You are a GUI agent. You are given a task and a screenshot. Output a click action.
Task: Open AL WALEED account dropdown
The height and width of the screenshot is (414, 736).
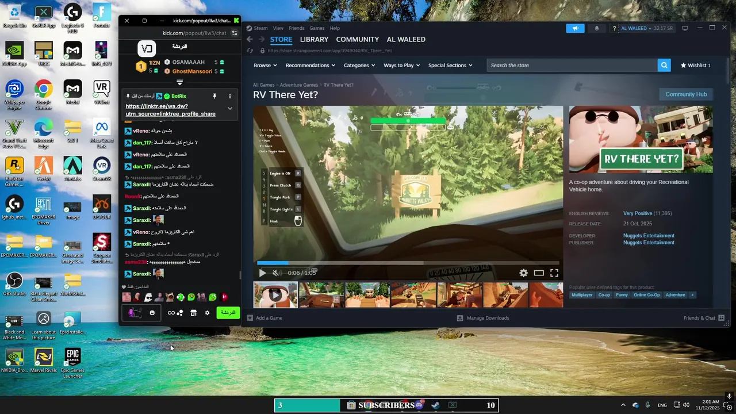(x=636, y=28)
